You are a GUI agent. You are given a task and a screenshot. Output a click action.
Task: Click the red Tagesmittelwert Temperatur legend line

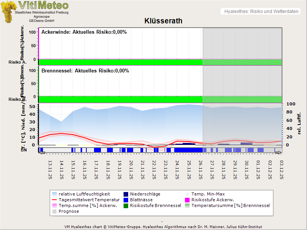click(54, 200)
